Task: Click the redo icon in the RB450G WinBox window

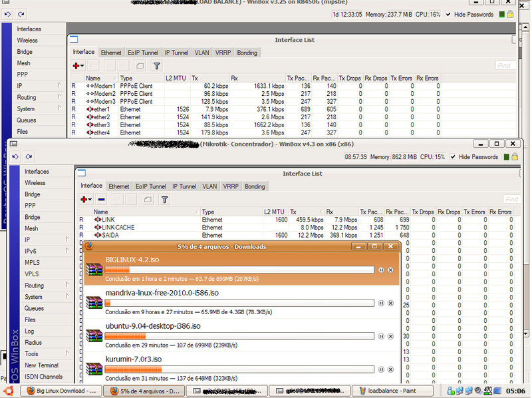Action: coord(21,14)
